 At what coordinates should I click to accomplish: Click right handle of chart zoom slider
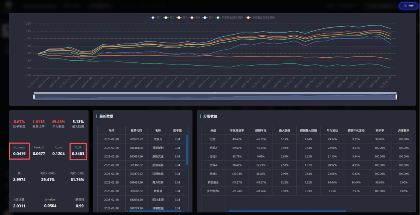(x=396, y=97)
